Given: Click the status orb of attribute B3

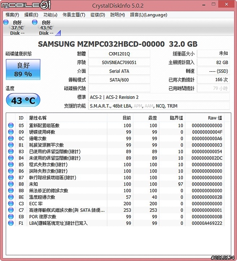Looking at the screenshot, I should pyautogui.click(x=11, y=151).
